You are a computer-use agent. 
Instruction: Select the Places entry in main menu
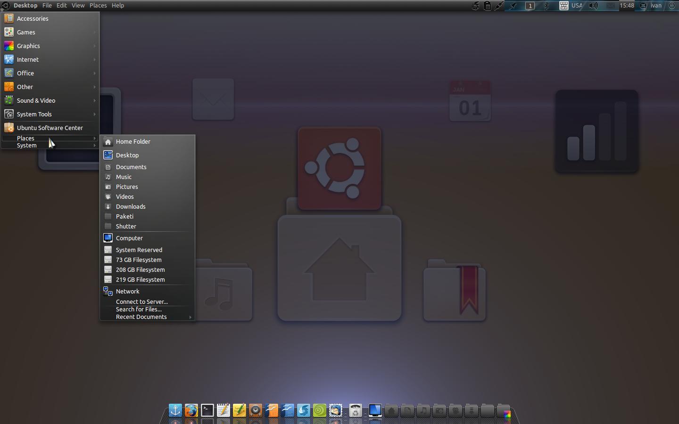coord(50,138)
